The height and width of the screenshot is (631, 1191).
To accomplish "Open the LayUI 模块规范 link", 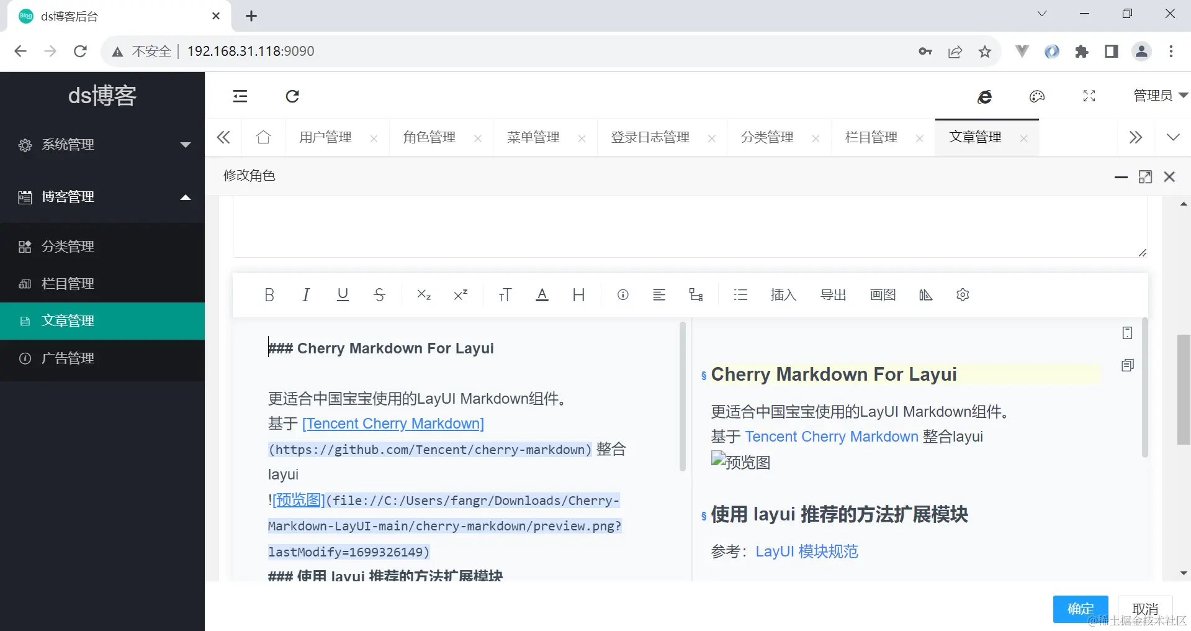I will [x=807, y=552].
